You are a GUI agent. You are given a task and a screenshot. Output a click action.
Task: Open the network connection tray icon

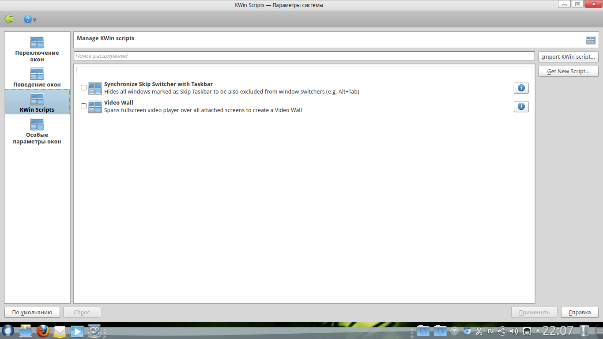point(527,331)
